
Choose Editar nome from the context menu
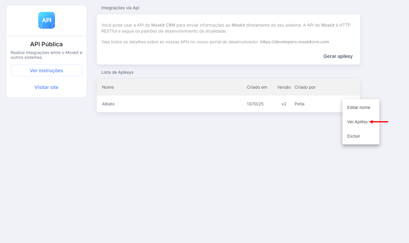coord(359,107)
